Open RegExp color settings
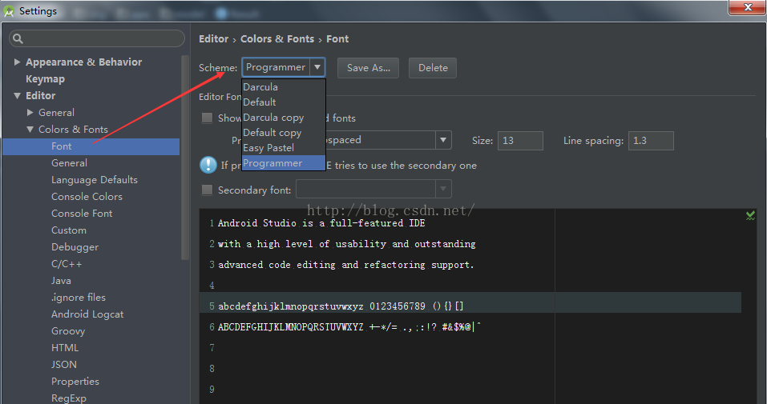767x404 pixels. point(68,398)
